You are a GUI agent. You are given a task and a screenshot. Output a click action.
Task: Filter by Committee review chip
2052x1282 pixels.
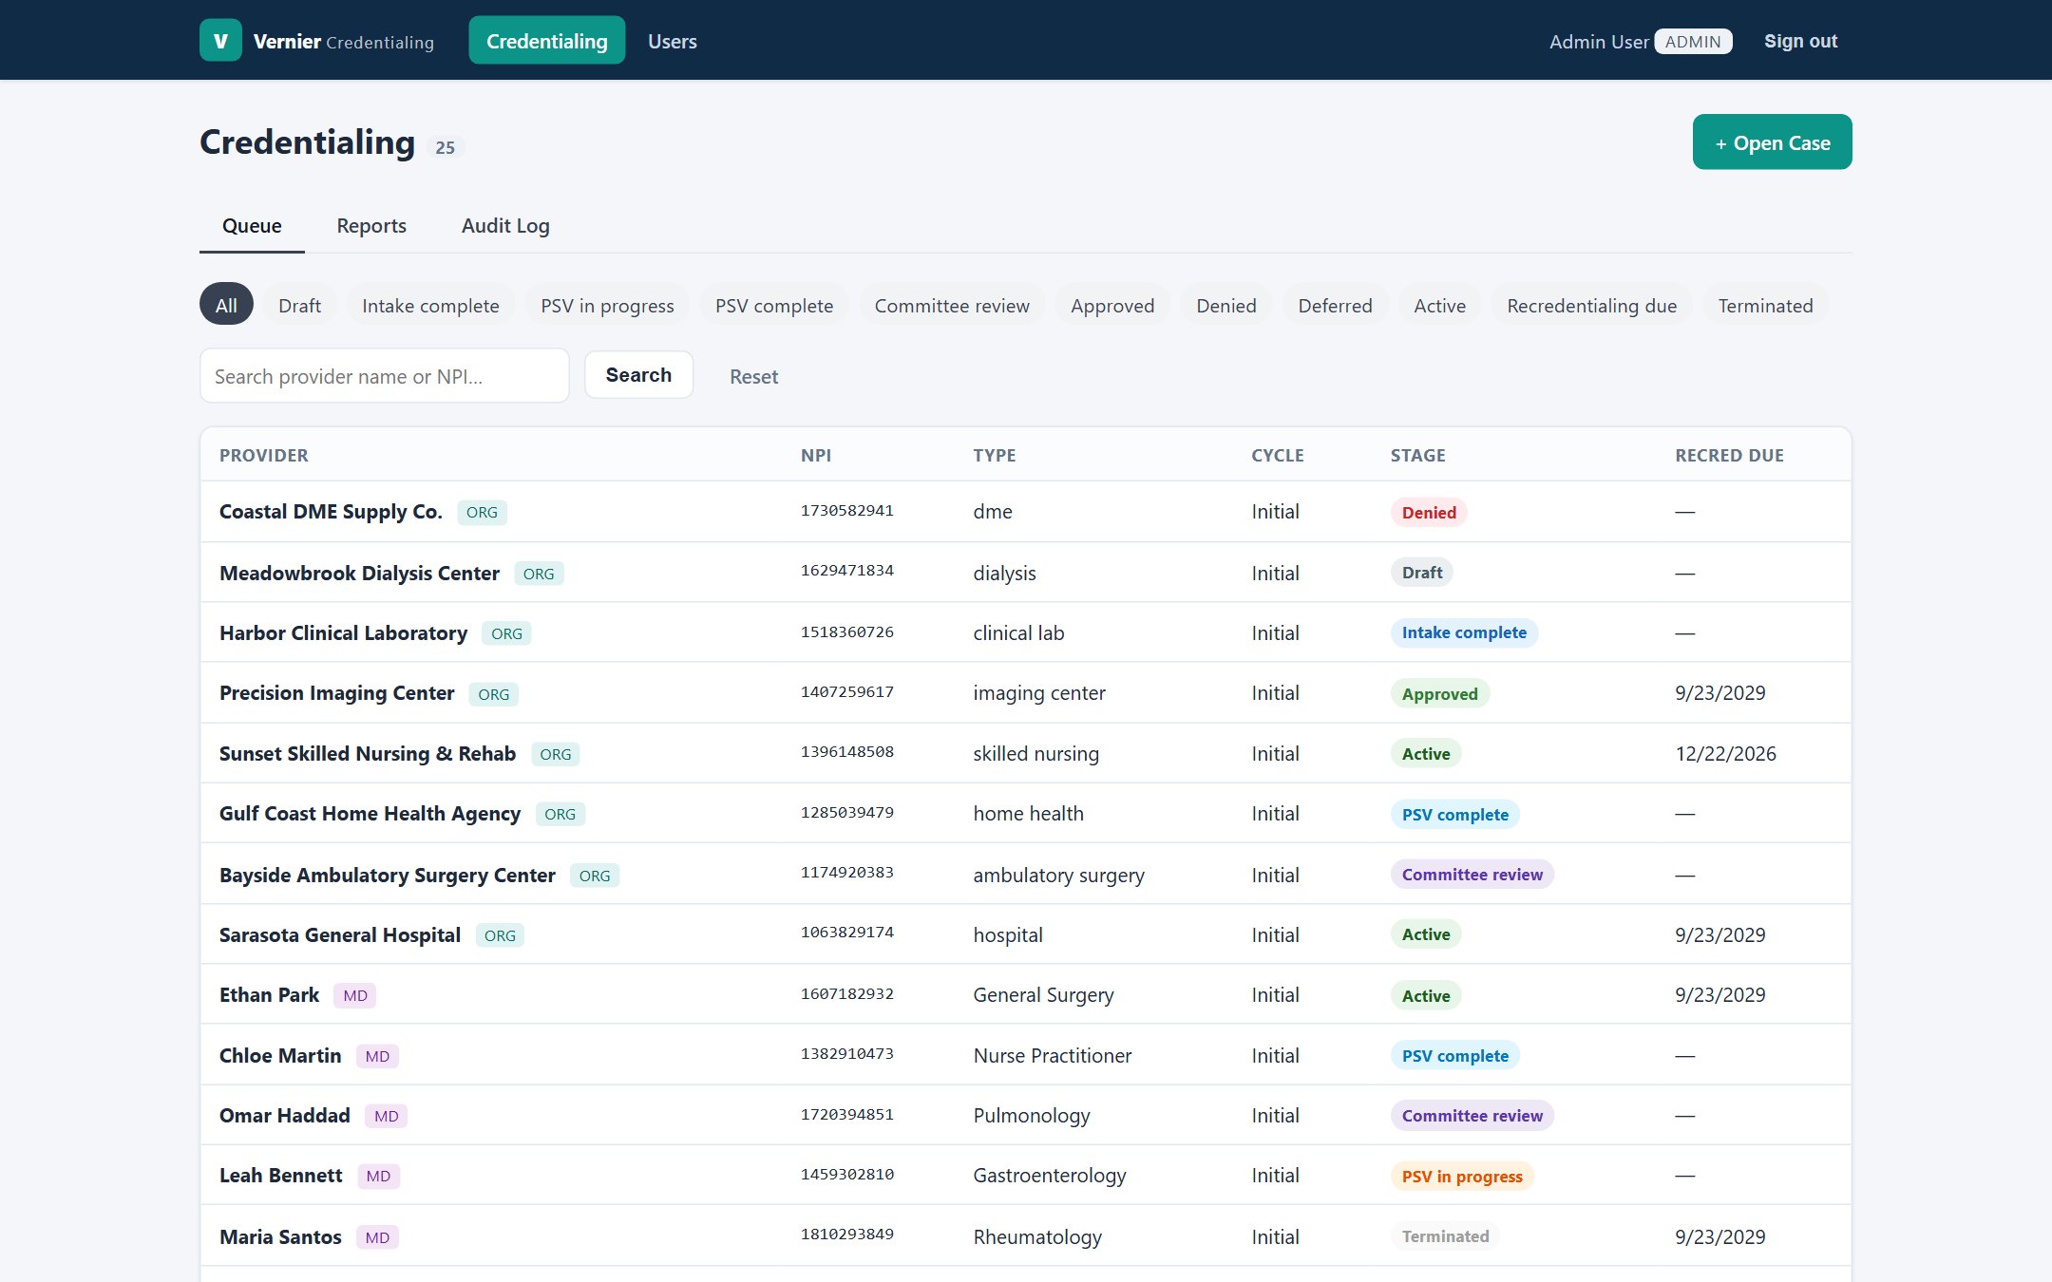click(x=952, y=305)
